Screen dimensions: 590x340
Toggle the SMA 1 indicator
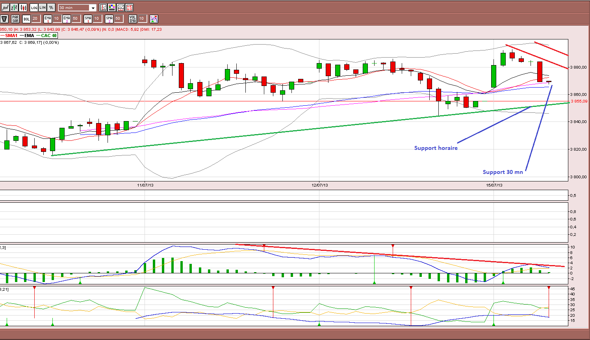point(88,19)
